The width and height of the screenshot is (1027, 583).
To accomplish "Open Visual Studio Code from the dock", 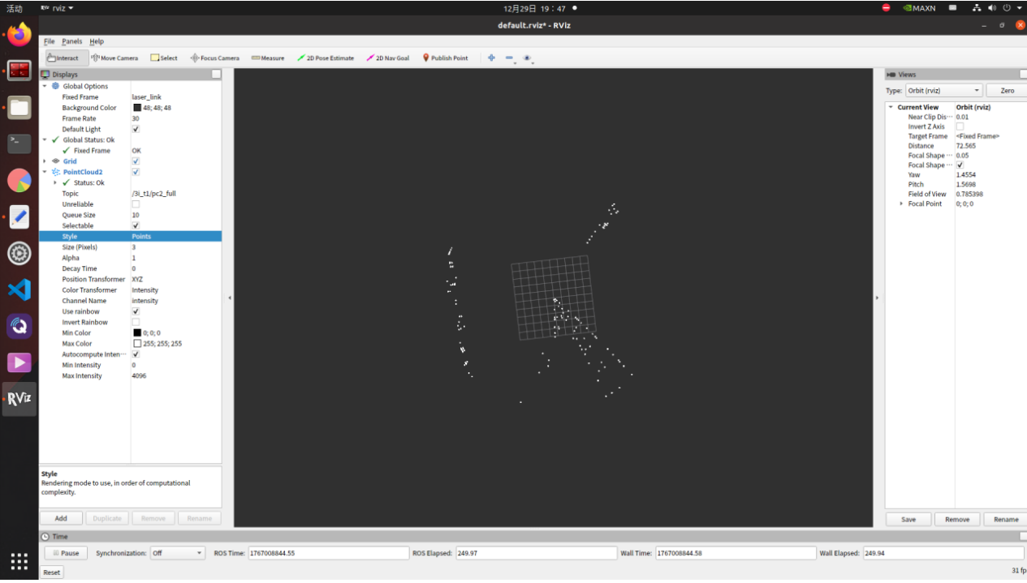I will [19, 289].
